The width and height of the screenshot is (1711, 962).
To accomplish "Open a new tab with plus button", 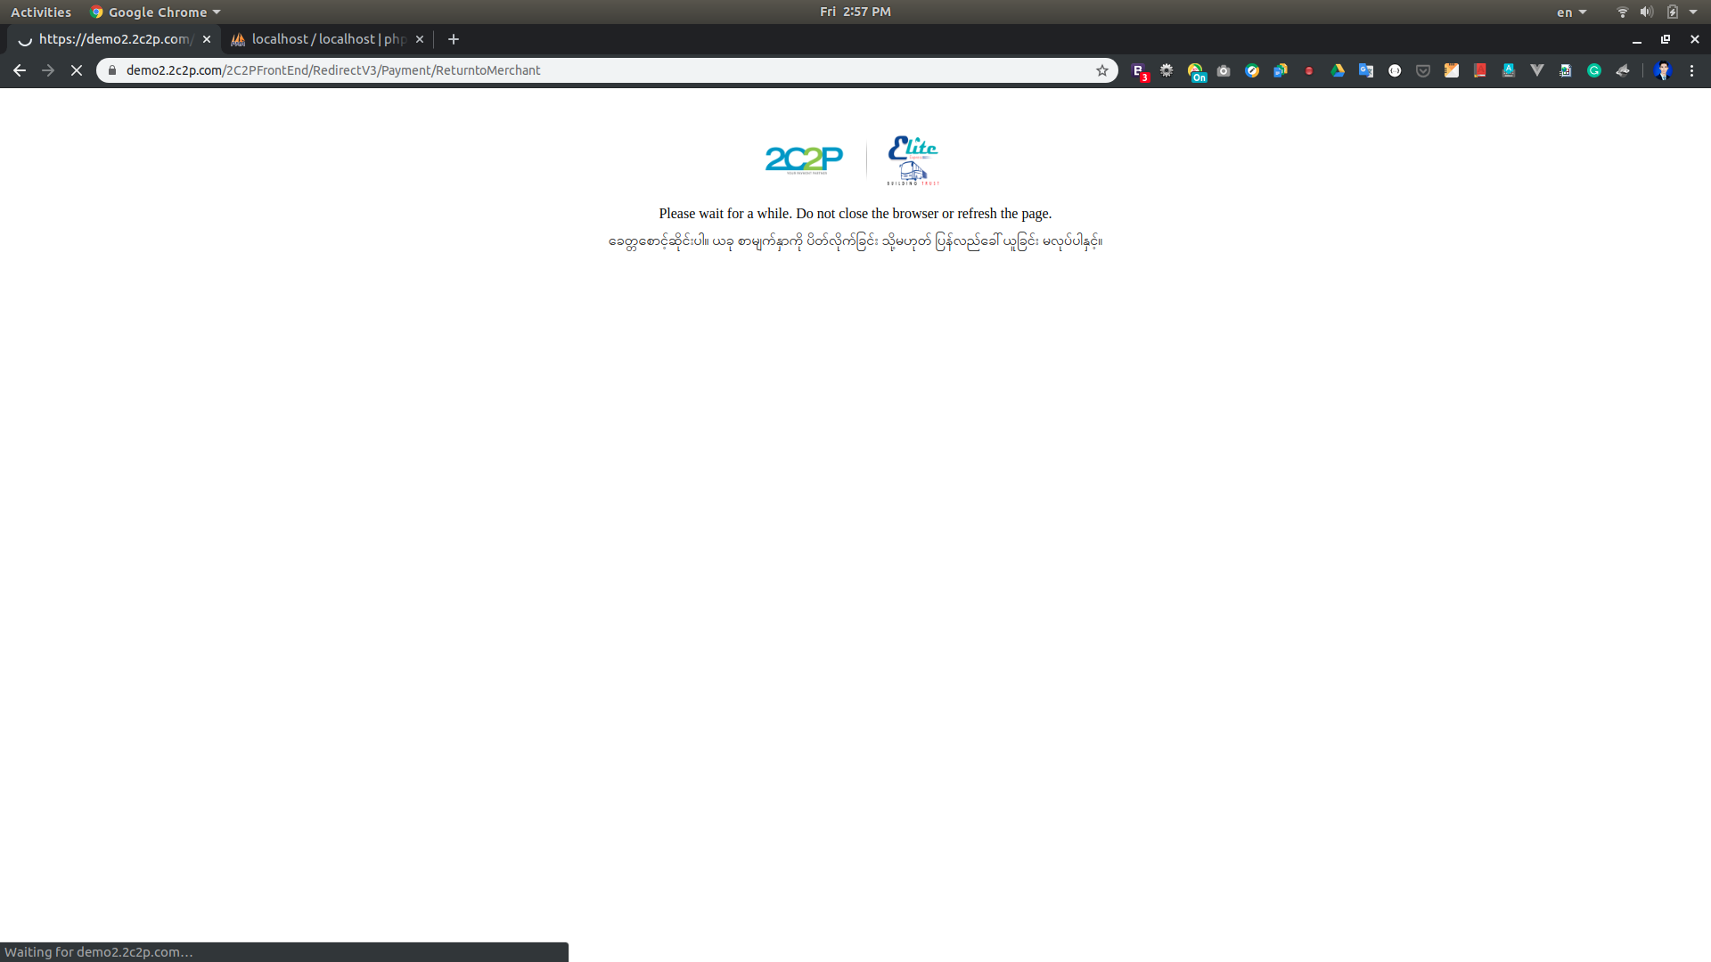I will click(x=454, y=39).
